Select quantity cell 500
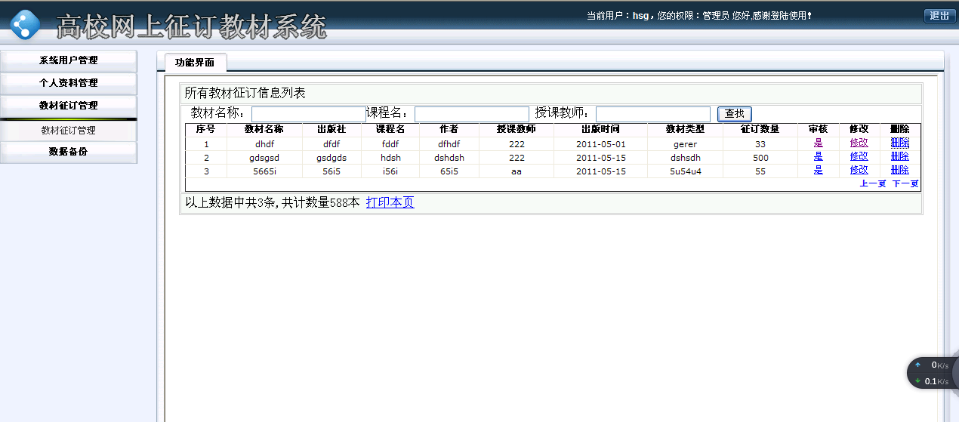 (x=760, y=158)
